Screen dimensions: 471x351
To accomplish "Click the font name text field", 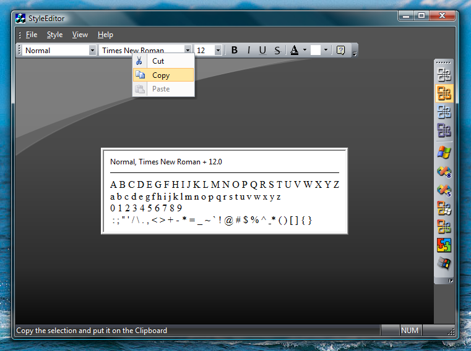I will (142, 51).
